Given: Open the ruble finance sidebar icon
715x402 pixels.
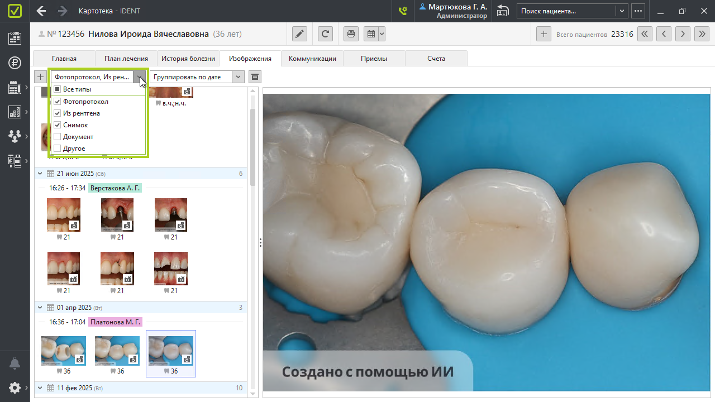Looking at the screenshot, I should point(15,63).
